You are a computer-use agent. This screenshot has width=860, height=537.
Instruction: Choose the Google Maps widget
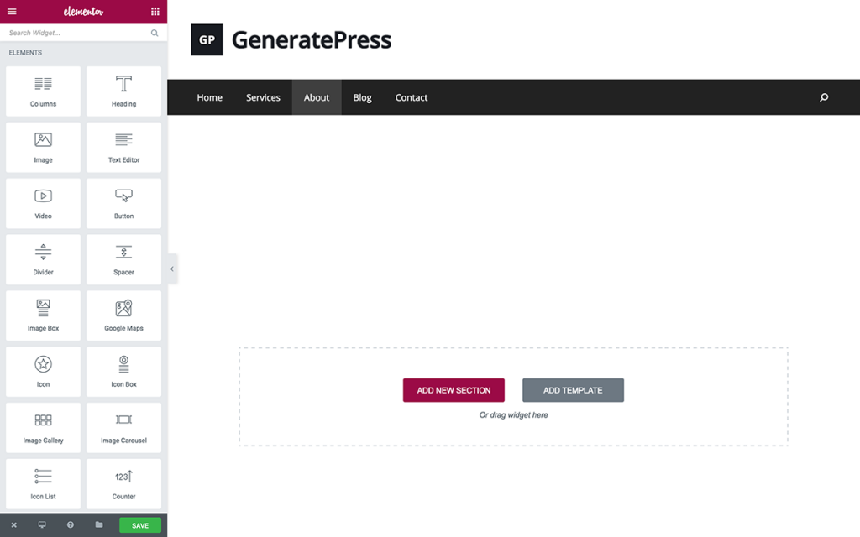[123, 315]
